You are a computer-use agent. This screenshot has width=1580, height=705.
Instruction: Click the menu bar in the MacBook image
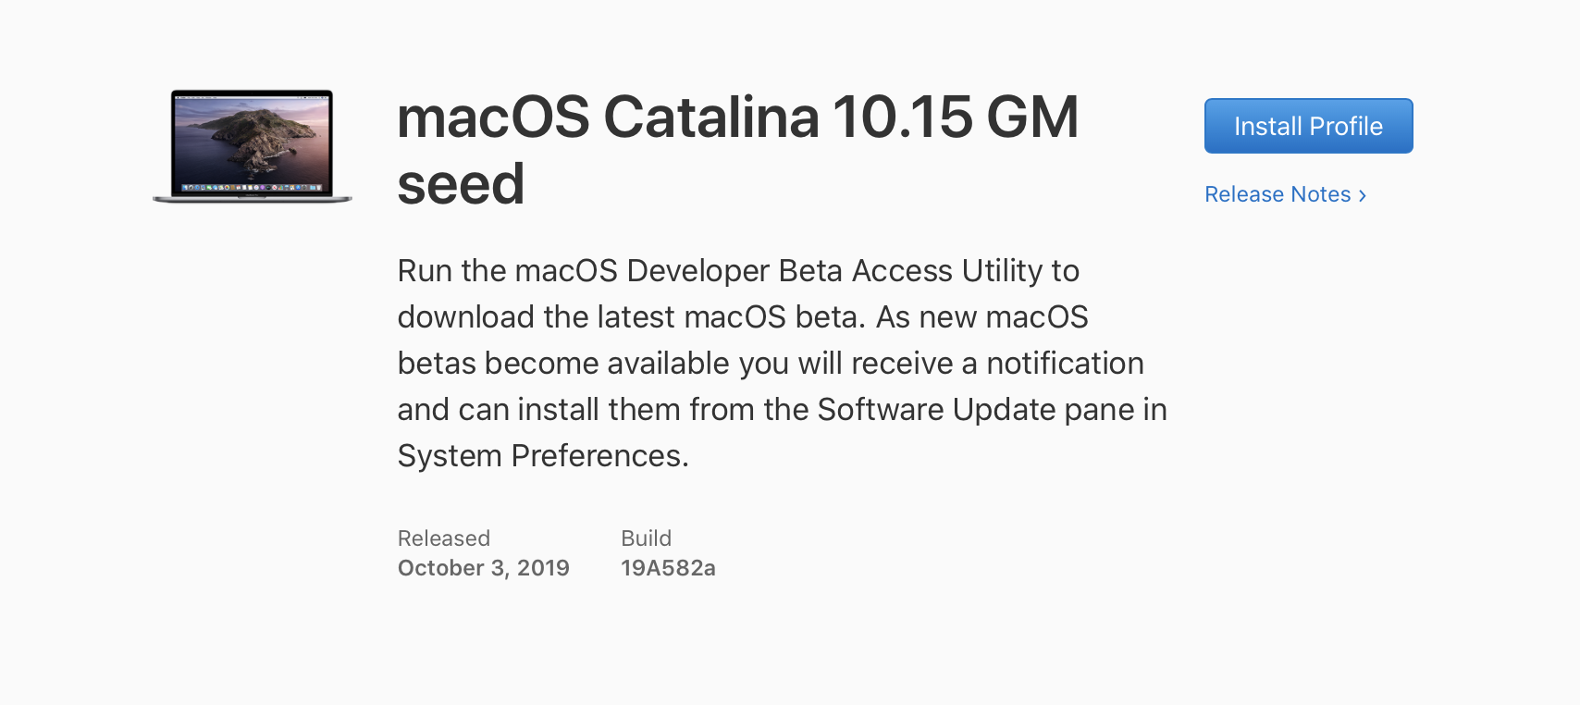click(x=252, y=94)
